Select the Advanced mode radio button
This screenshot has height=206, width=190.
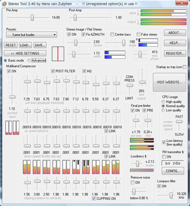coord(29,61)
